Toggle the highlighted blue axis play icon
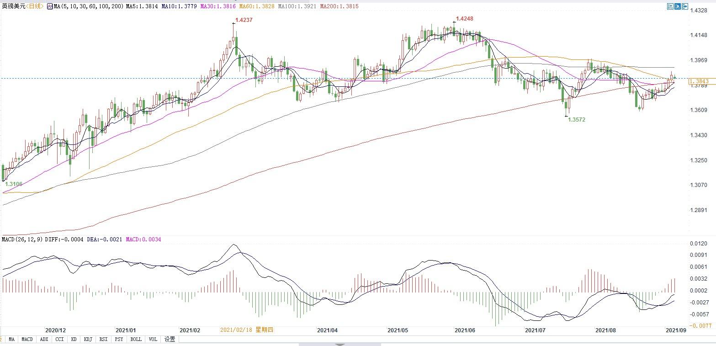The width and height of the screenshot is (716, 346). [677, 6]
